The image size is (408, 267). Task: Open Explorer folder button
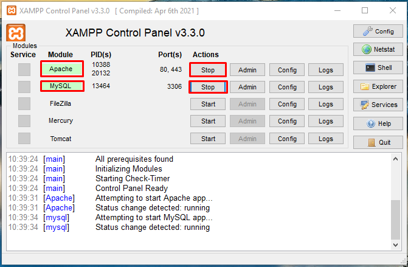tap(378, 86)
